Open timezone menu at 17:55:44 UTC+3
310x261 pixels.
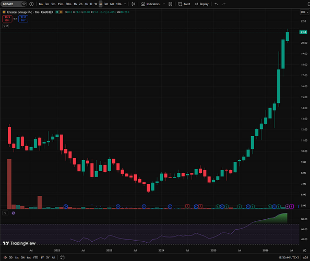pyautogui.click(x=289, y=257)
